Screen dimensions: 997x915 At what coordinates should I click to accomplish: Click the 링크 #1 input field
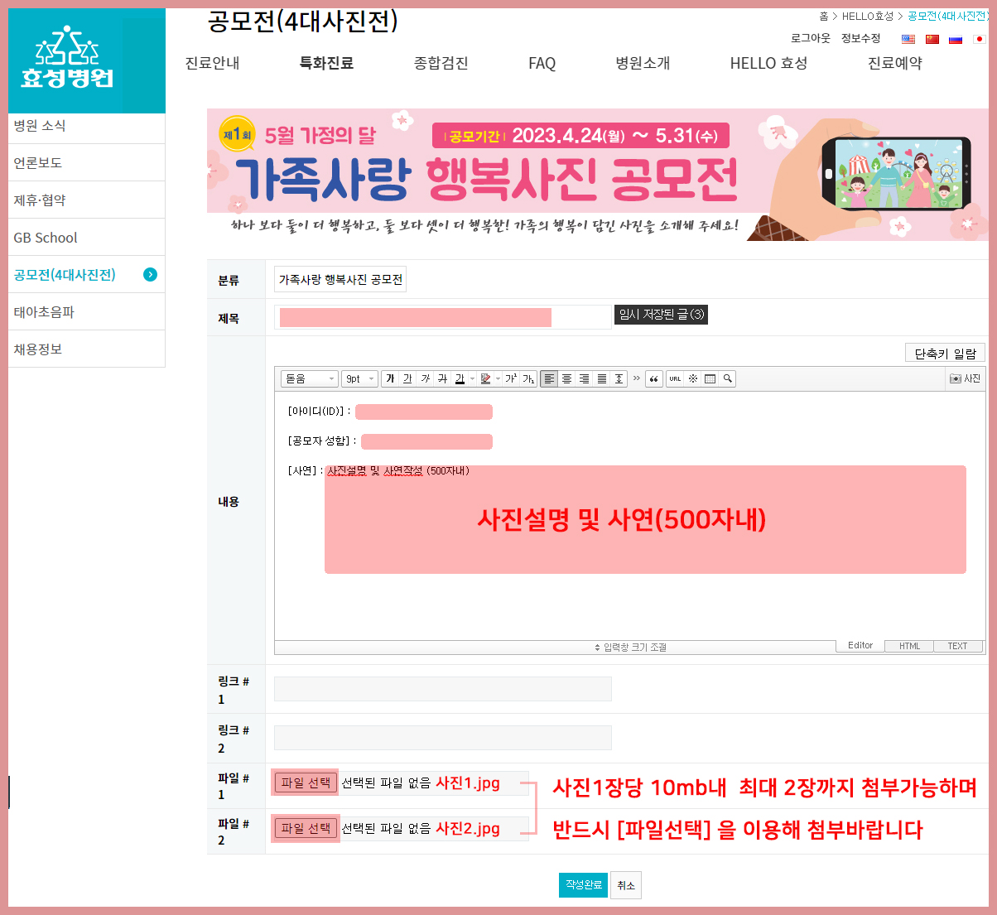tap(442, 689)
